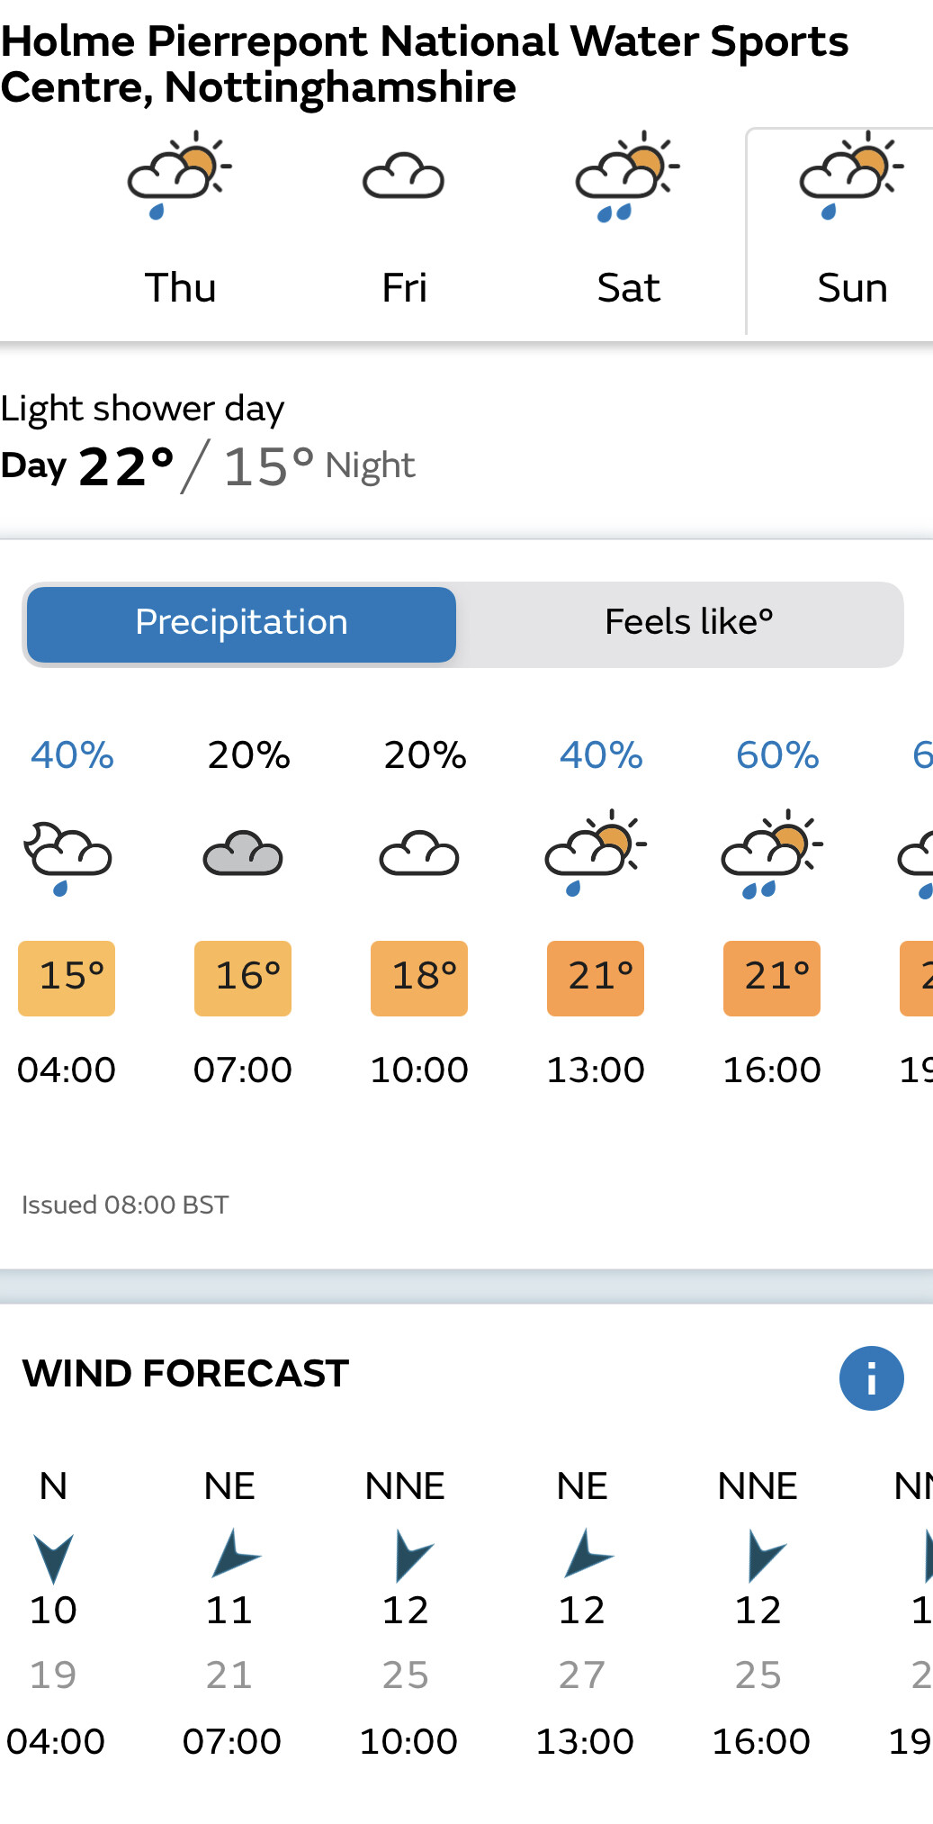Tap the 13:00 sunny shower icon

click(596, 852)
